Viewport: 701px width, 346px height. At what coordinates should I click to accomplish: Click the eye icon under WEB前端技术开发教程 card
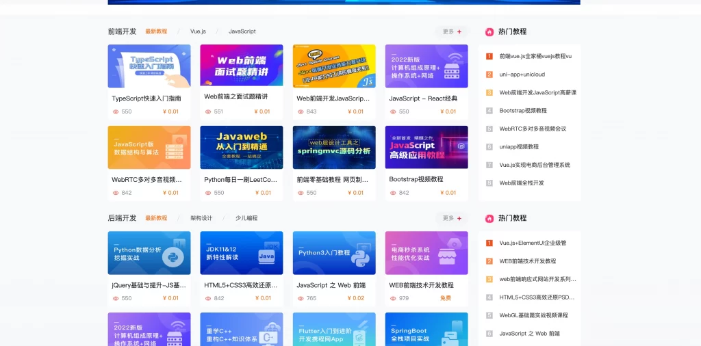(393, 298)
